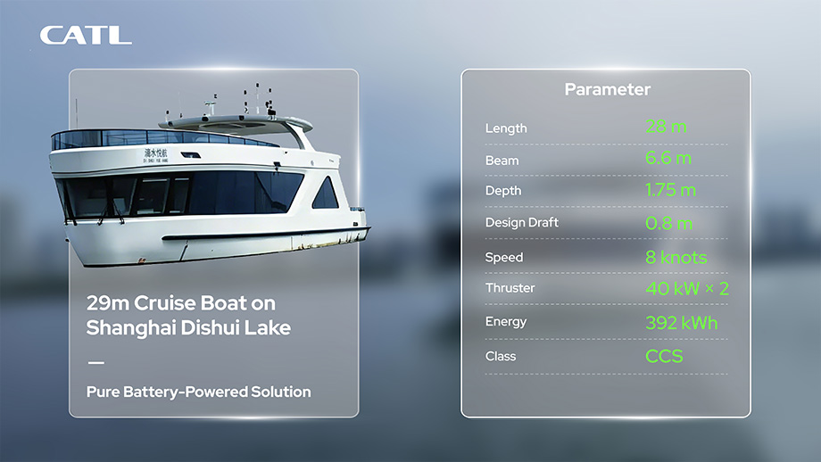This screenshot has width=821, height=462.
Task: Click the dash separator under title
Action: pos(95,362)
